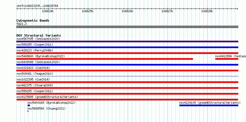Click the red nsv1021423 variant bar
Viewport: 246px width, 122px height.
click(x=127, y=71)
